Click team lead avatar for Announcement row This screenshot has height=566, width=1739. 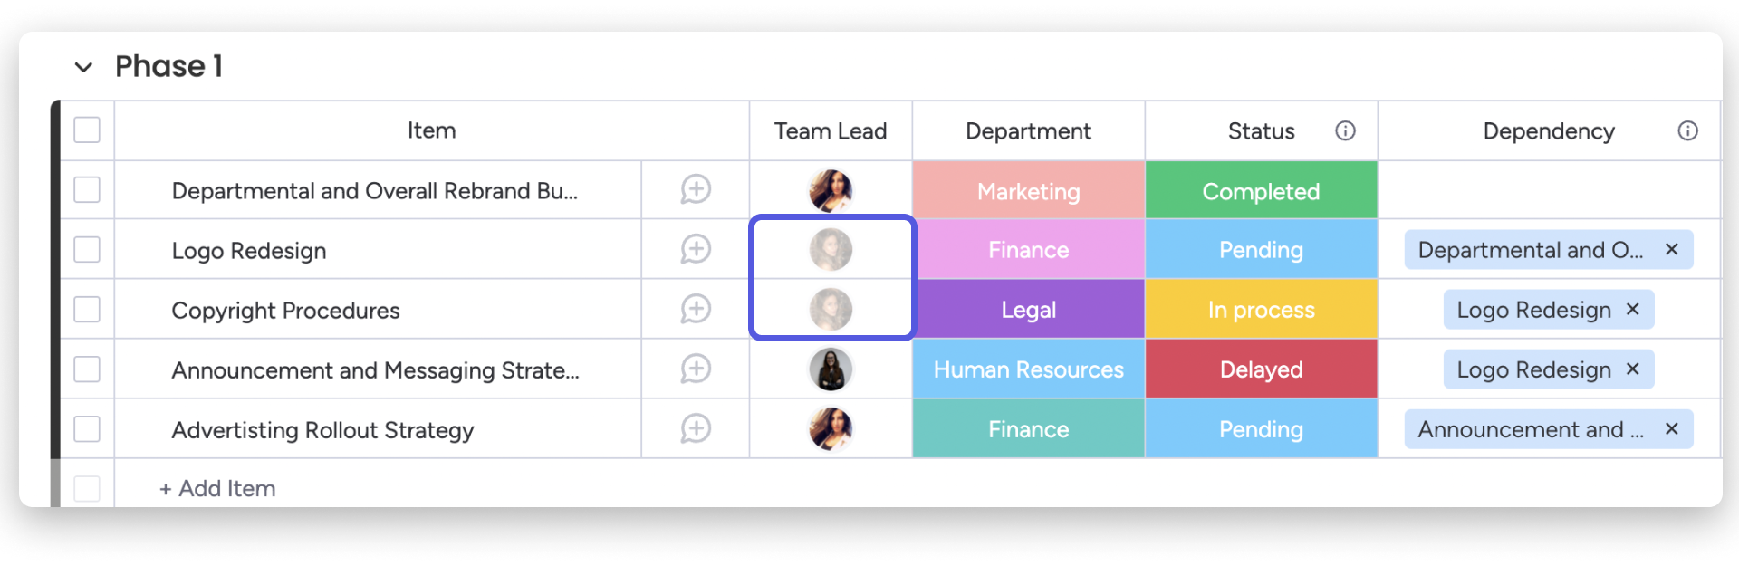point(831,369)
